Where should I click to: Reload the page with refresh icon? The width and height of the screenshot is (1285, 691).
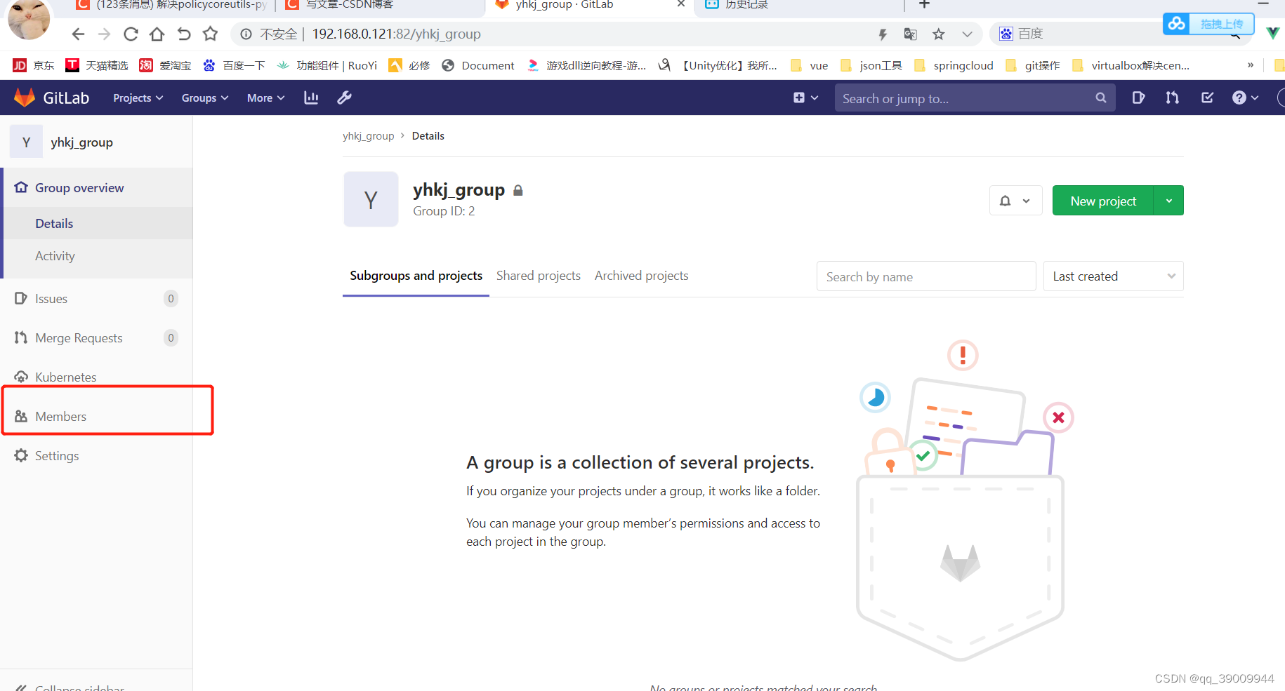pos(131,34)
